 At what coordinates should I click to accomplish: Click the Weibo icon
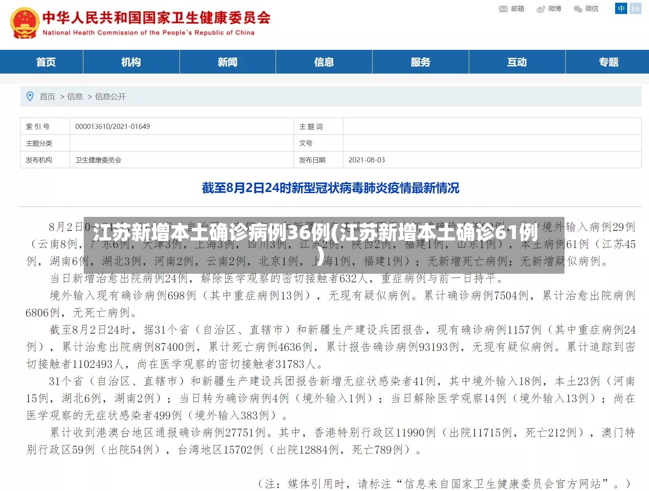(x=541, y=9)
